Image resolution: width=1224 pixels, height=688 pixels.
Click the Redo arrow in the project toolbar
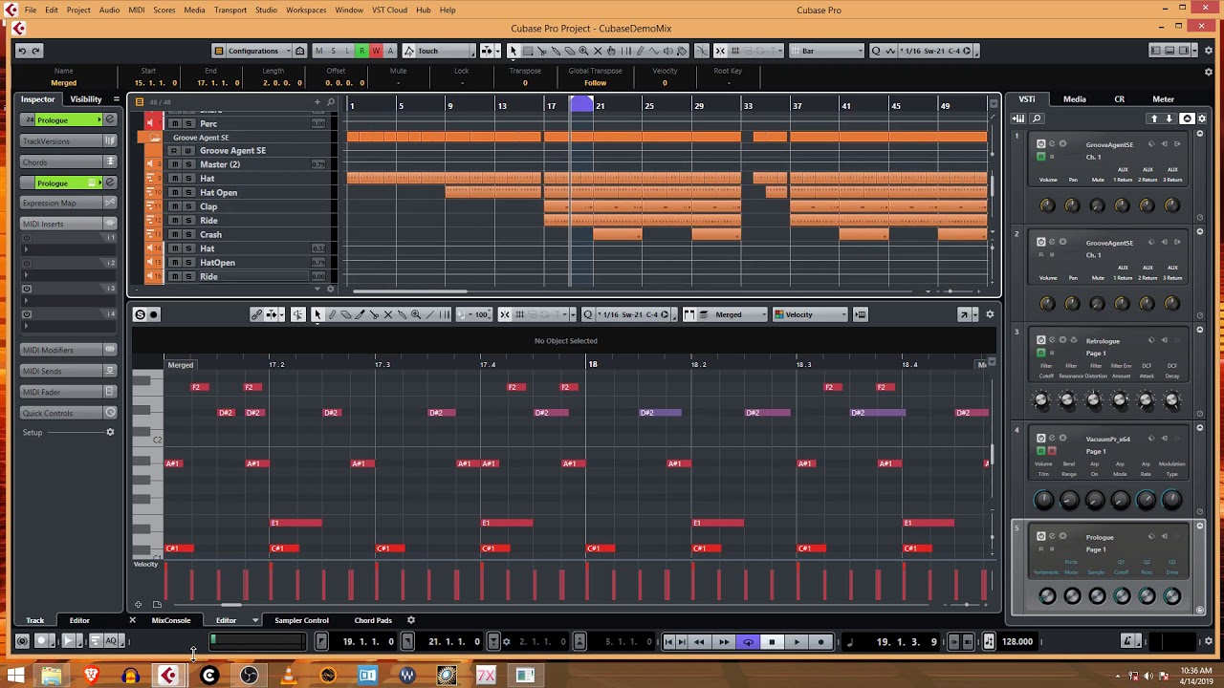pos(35,51)
